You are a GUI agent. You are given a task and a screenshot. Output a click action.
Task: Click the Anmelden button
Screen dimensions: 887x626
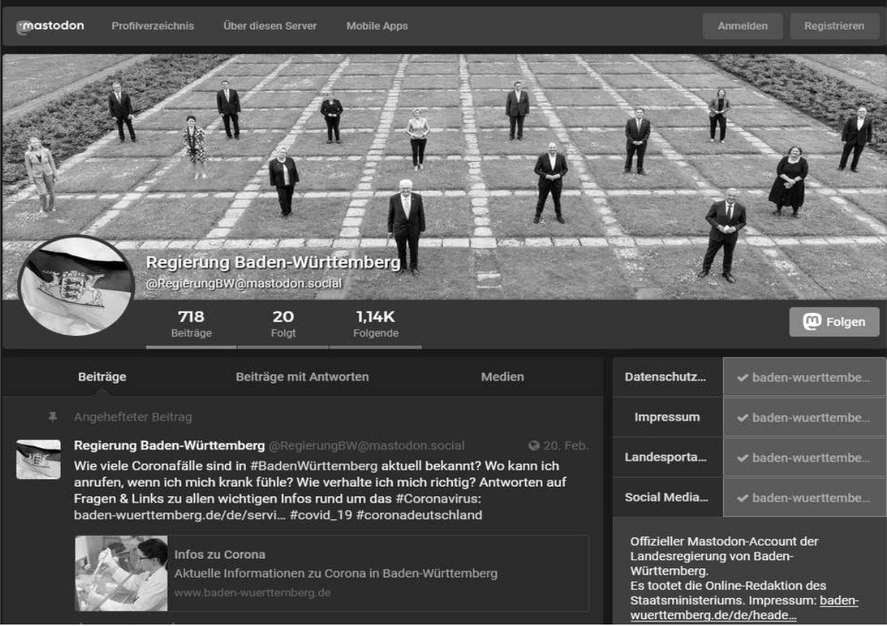click(x=742, y=26)
